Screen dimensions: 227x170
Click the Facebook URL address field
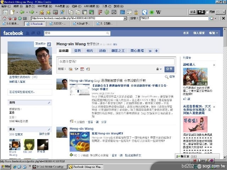click(77, 18)
